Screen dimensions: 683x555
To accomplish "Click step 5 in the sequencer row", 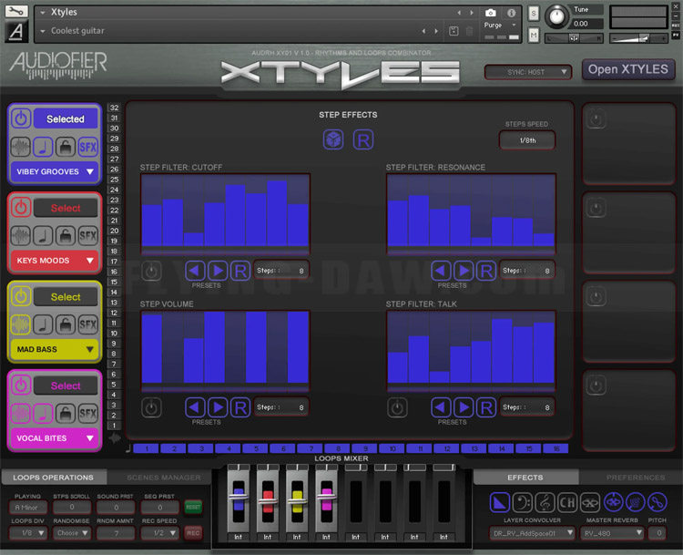I will tap(256, 448).
